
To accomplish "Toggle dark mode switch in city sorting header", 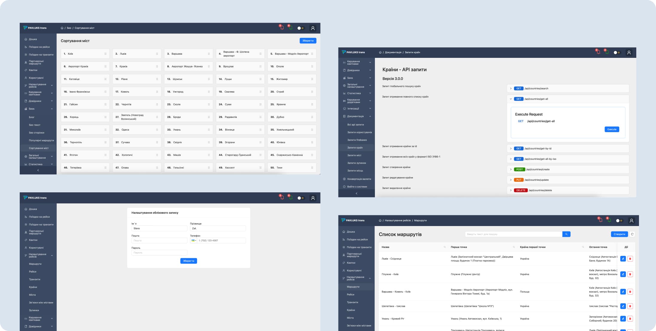I will point(301,28).
